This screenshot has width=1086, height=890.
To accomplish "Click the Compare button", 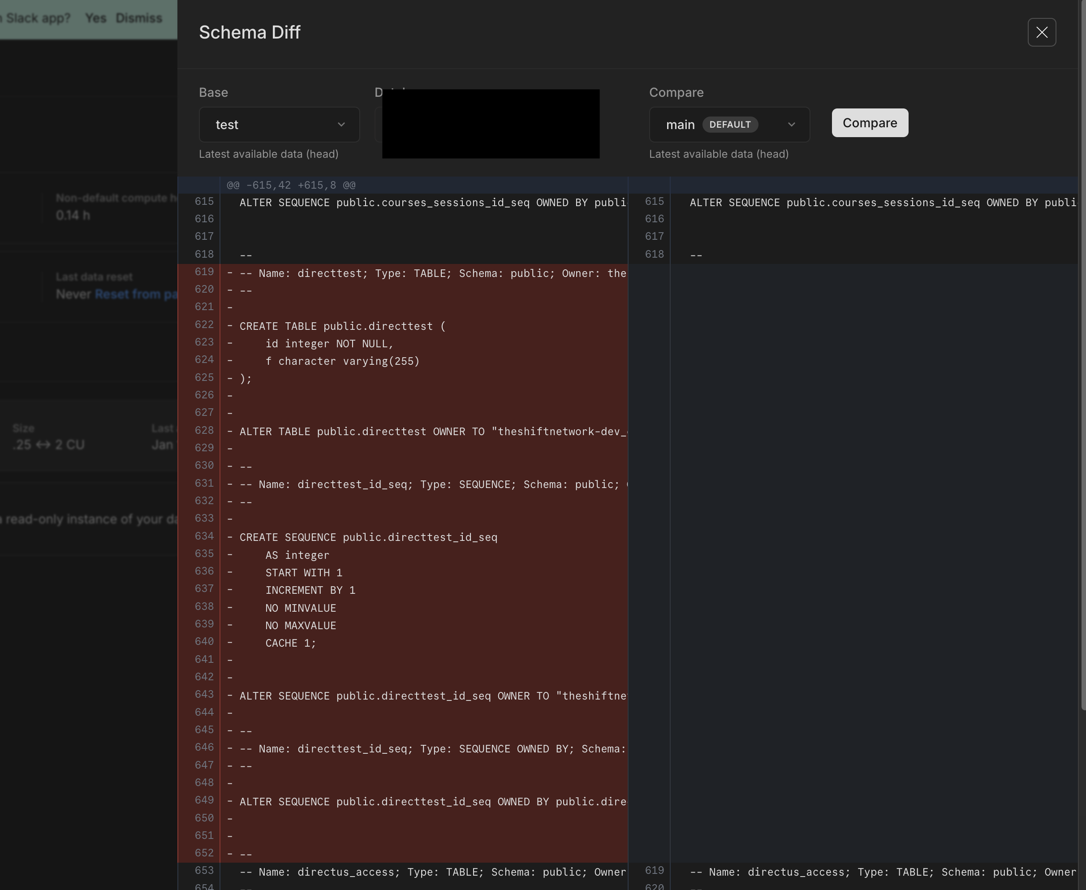I will click(869, 123).
